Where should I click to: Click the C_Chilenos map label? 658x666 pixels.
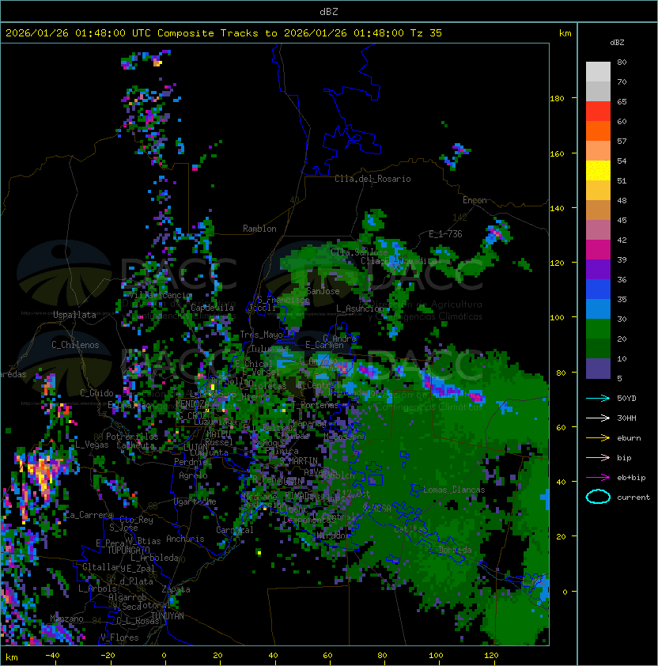point(75,345)
